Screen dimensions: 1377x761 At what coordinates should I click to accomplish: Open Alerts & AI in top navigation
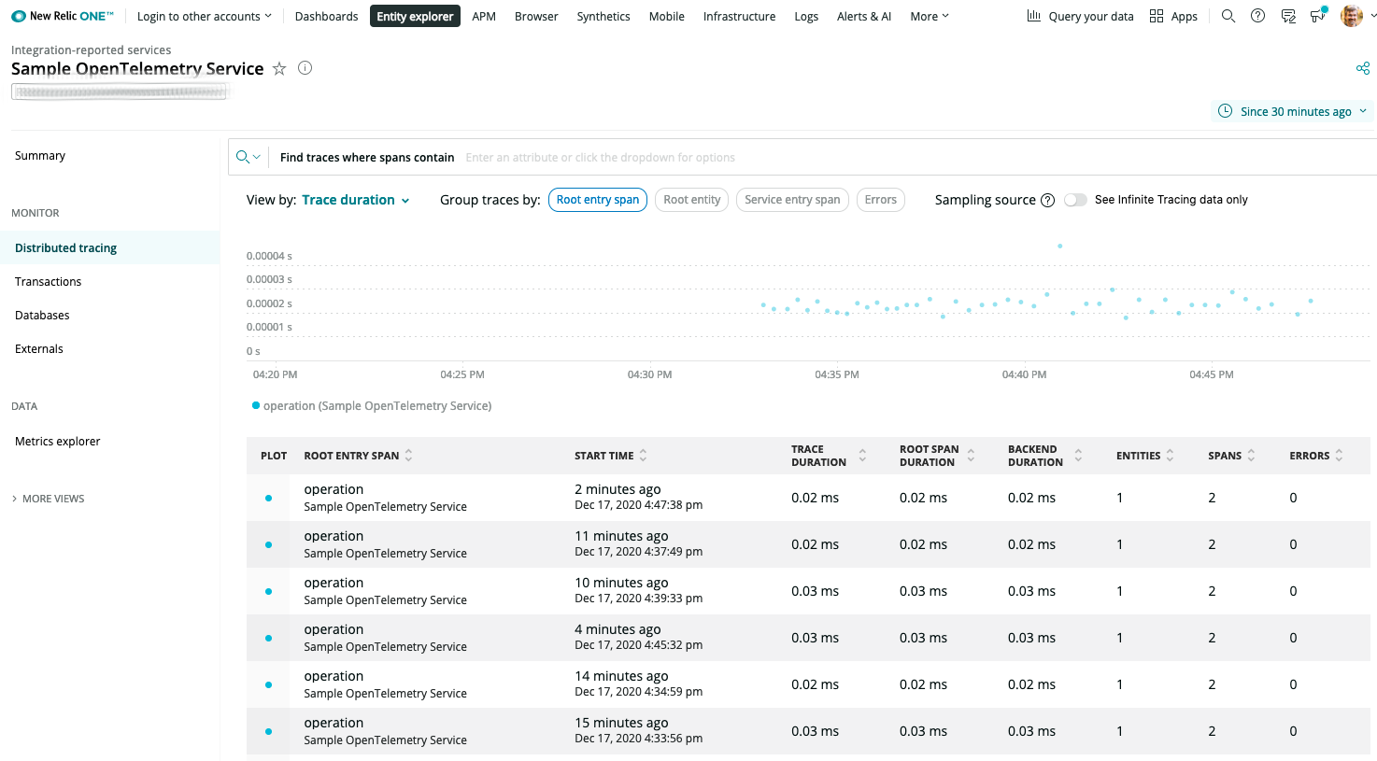[x=864, y=16]
